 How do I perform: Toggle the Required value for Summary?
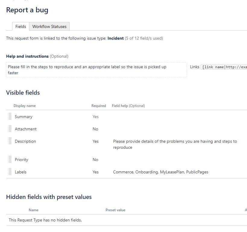click(x=96, y=117)
